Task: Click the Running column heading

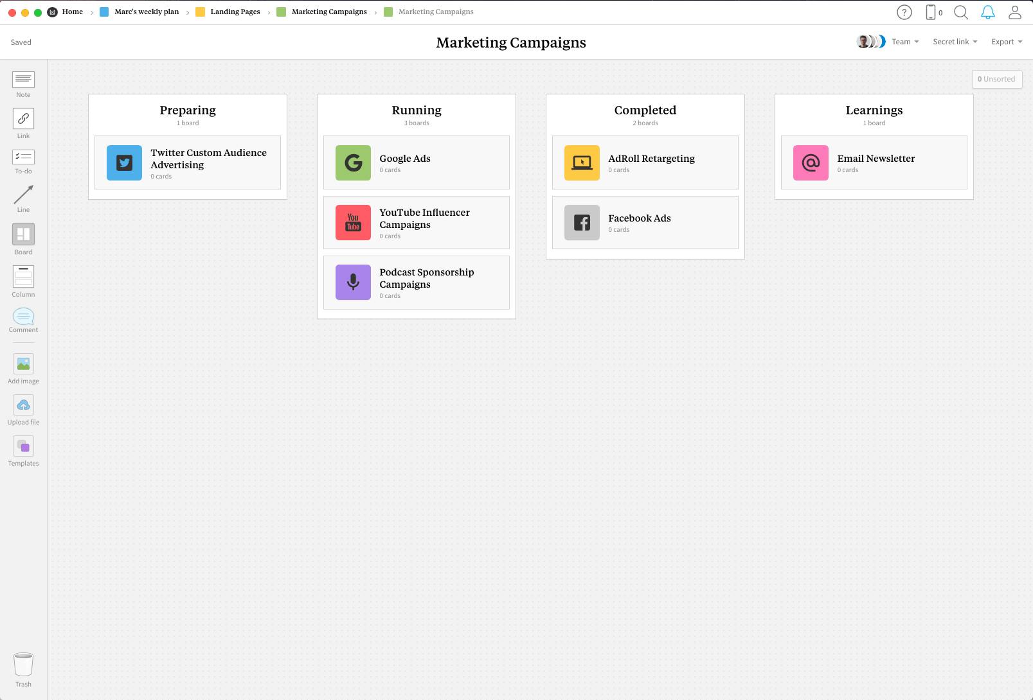Action: point(417,110)
